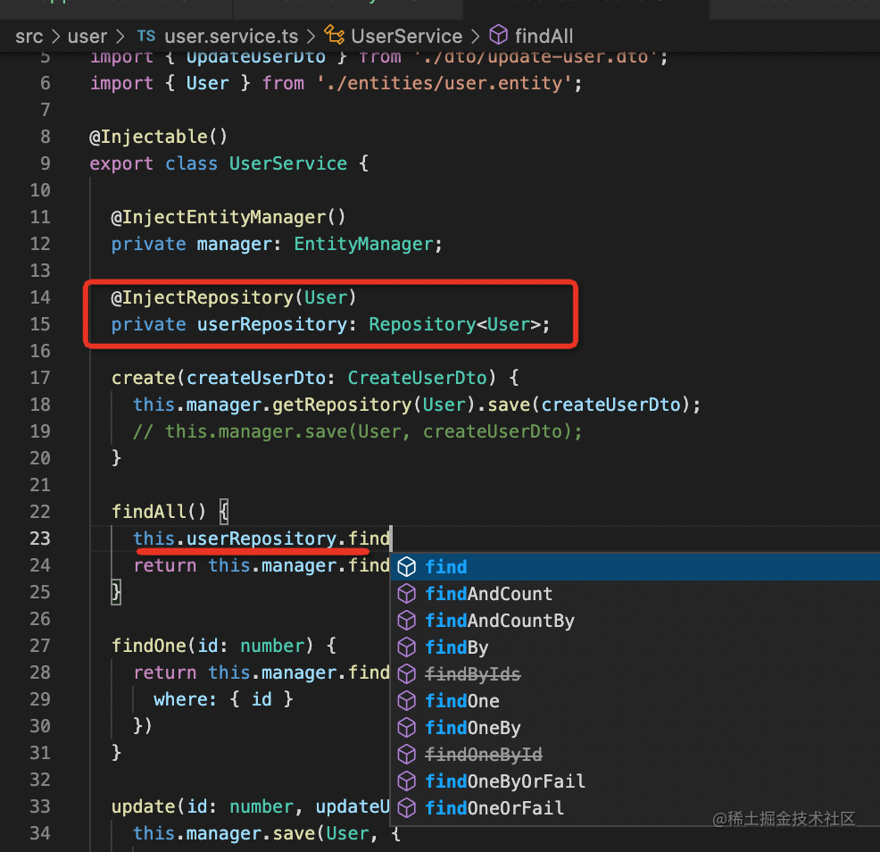The width and height of the screenshot is (880, 852).
Task: Open the user folder breadcrumb segment
Action: coord(87,37)
